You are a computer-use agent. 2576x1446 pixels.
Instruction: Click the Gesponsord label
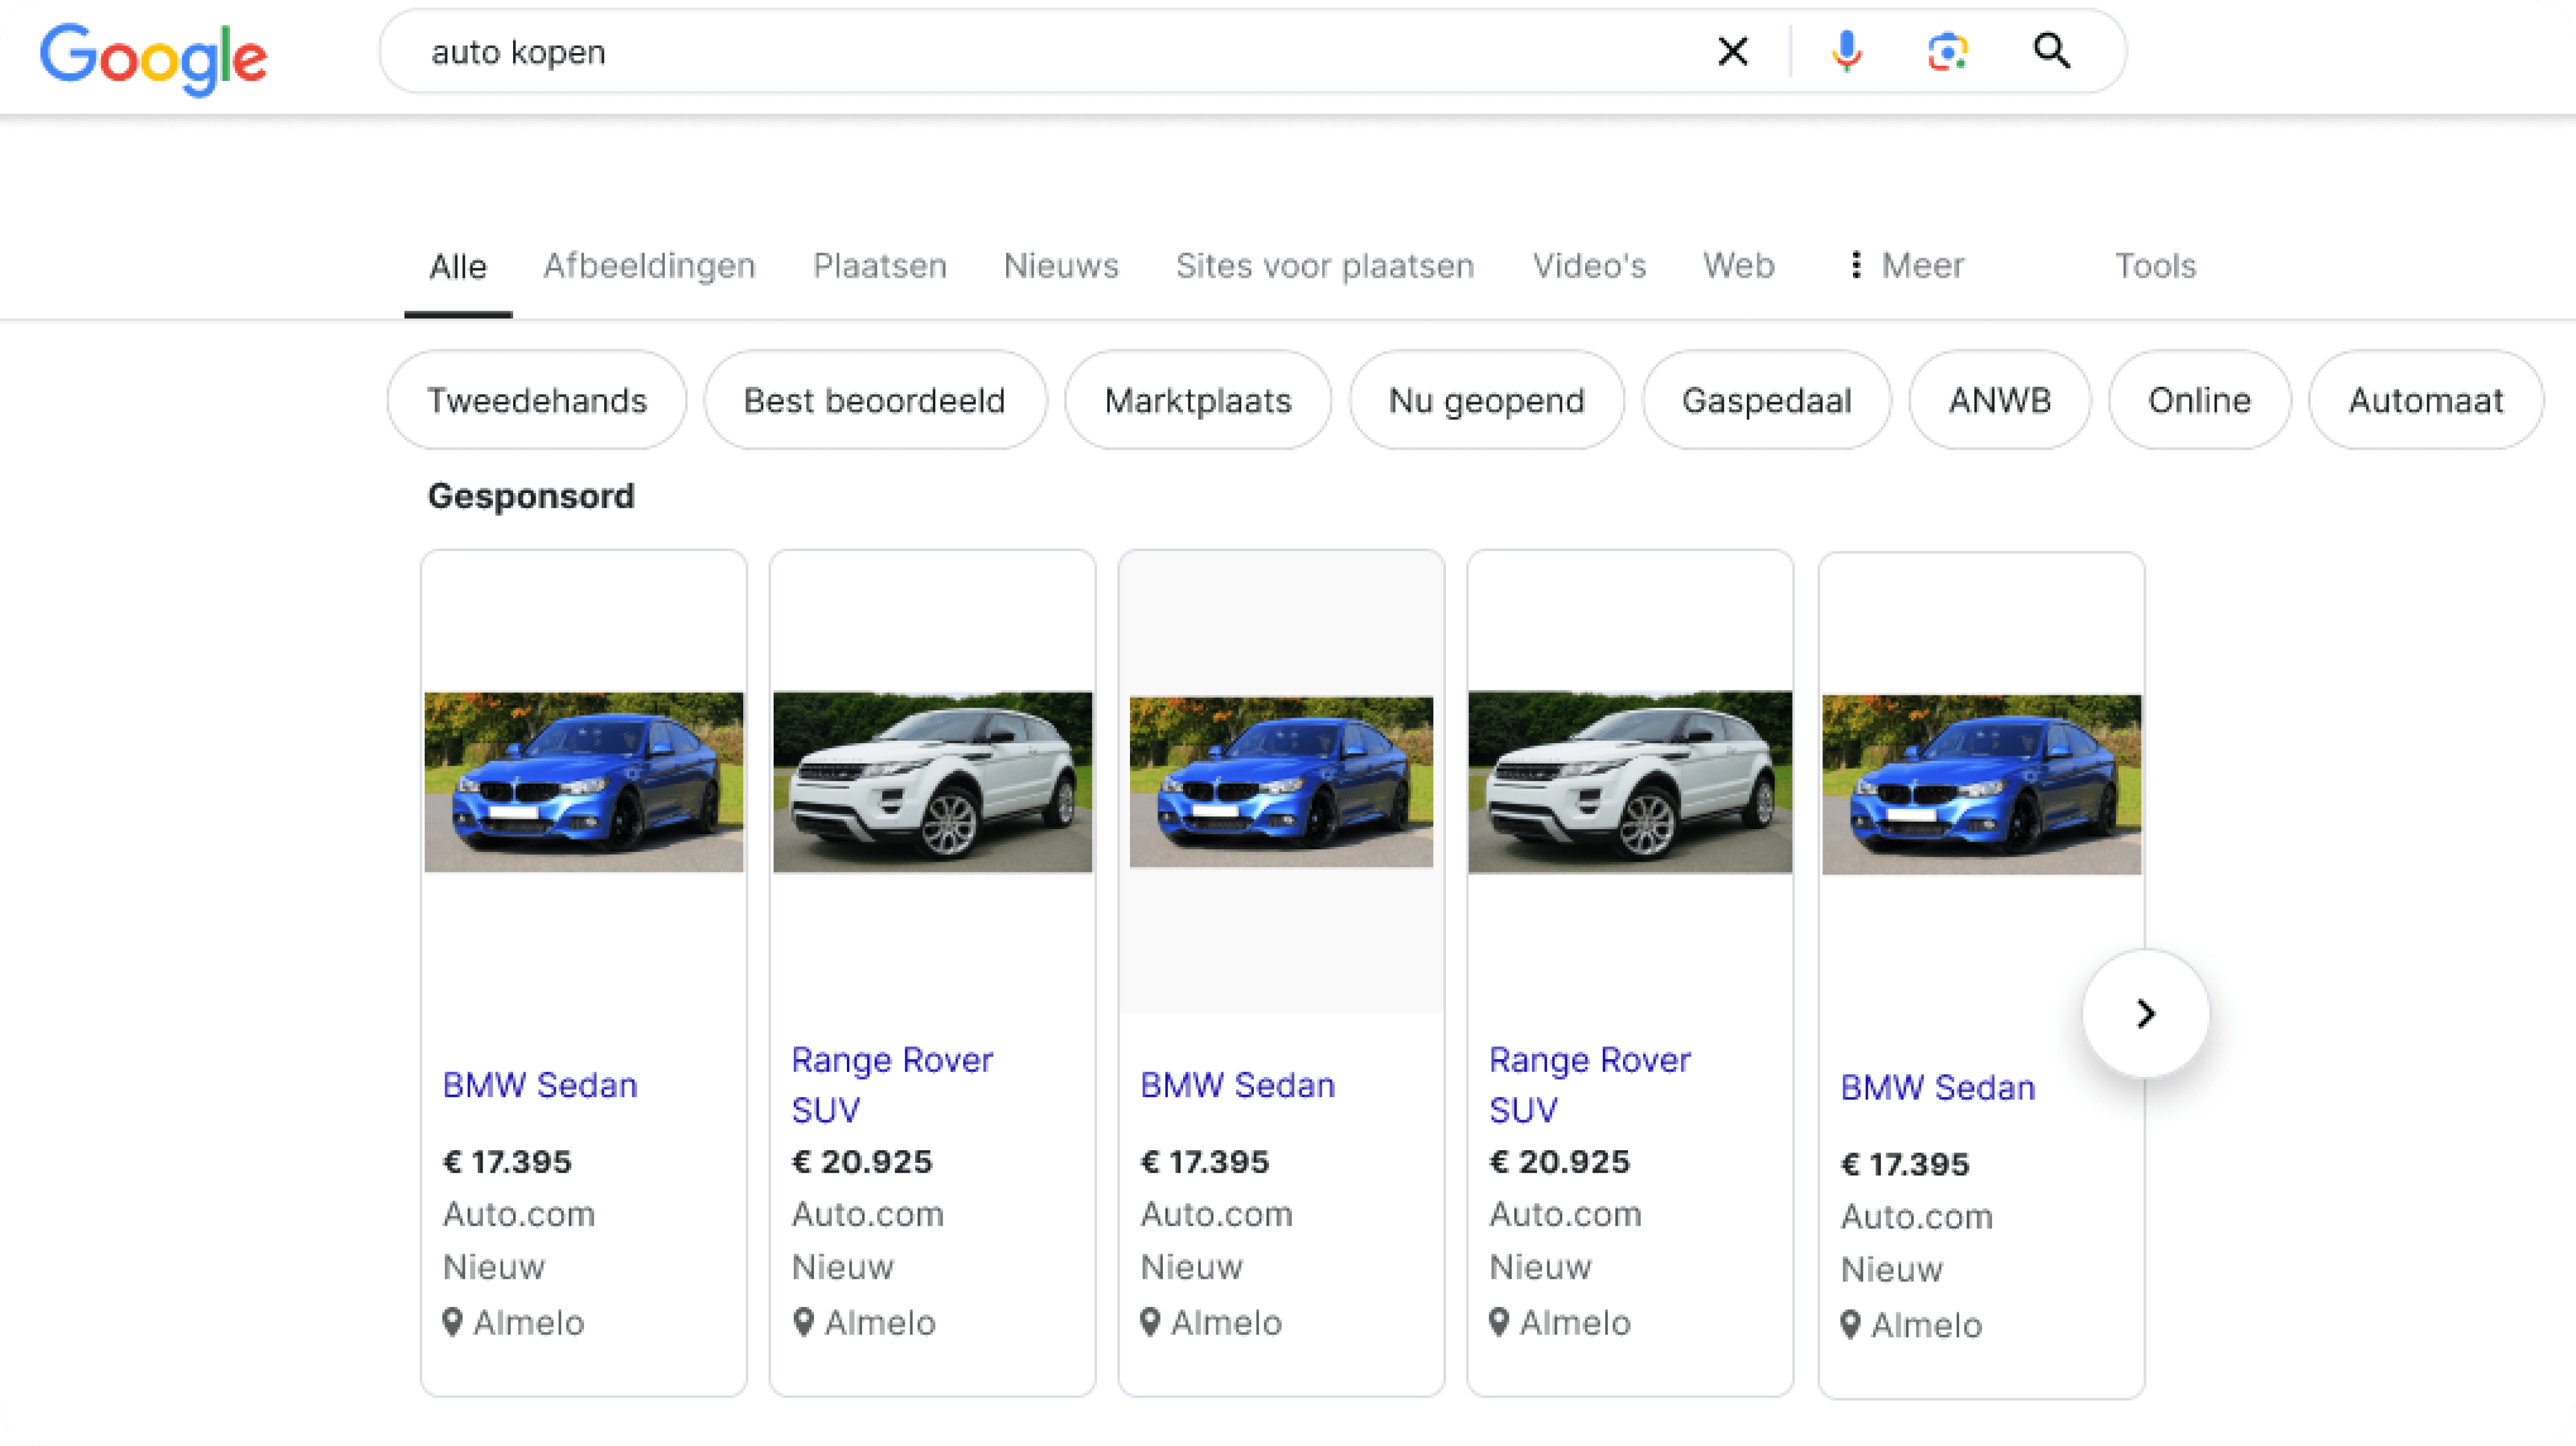[531, 496]
